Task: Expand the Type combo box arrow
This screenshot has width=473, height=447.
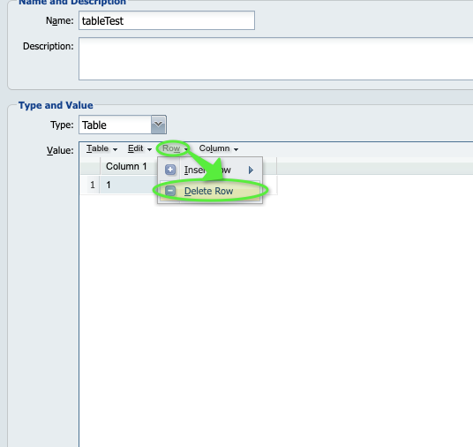Action: click(x=159, y=125)
